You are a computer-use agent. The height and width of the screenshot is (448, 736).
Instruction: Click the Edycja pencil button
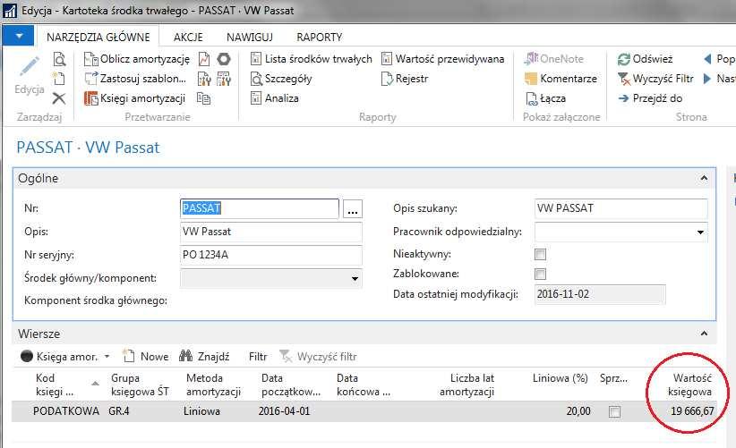pos(30,75)
